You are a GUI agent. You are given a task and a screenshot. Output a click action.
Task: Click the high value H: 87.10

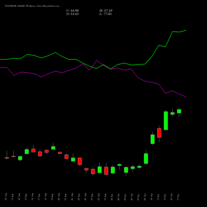pyautogui.click(x=106, y=11)
